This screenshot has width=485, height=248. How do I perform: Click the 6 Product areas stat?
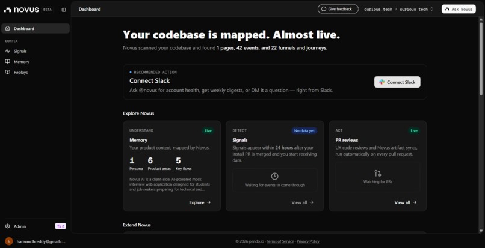tap(159, 164)
